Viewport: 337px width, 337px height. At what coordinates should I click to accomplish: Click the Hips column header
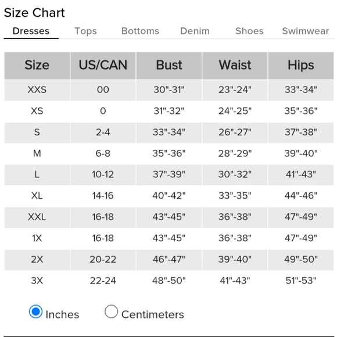point(301,65)
